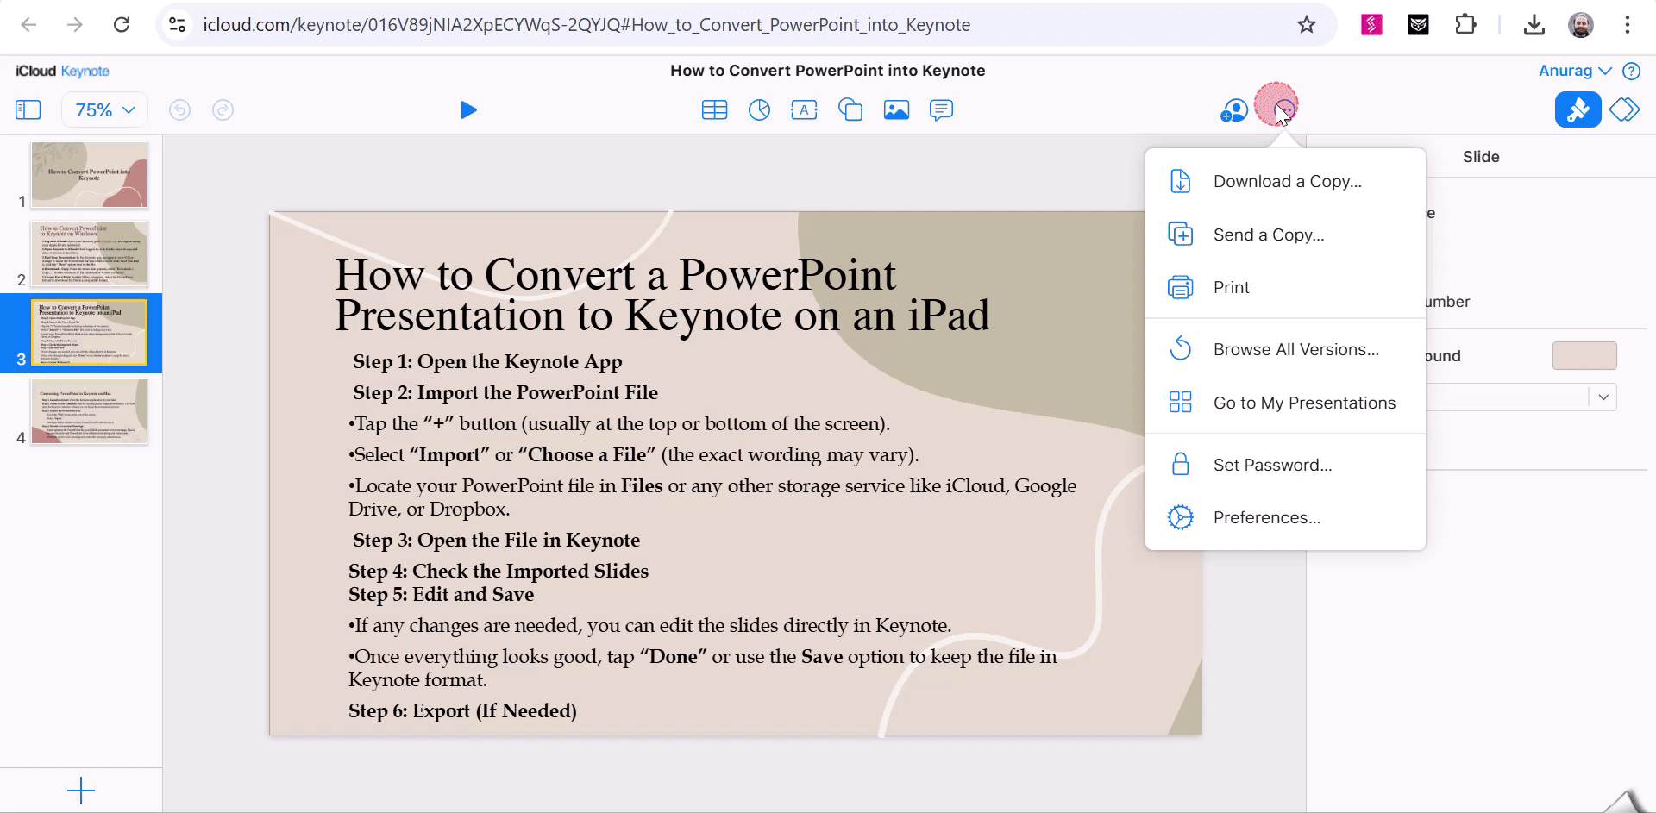Insert a table into the slide

714,109
